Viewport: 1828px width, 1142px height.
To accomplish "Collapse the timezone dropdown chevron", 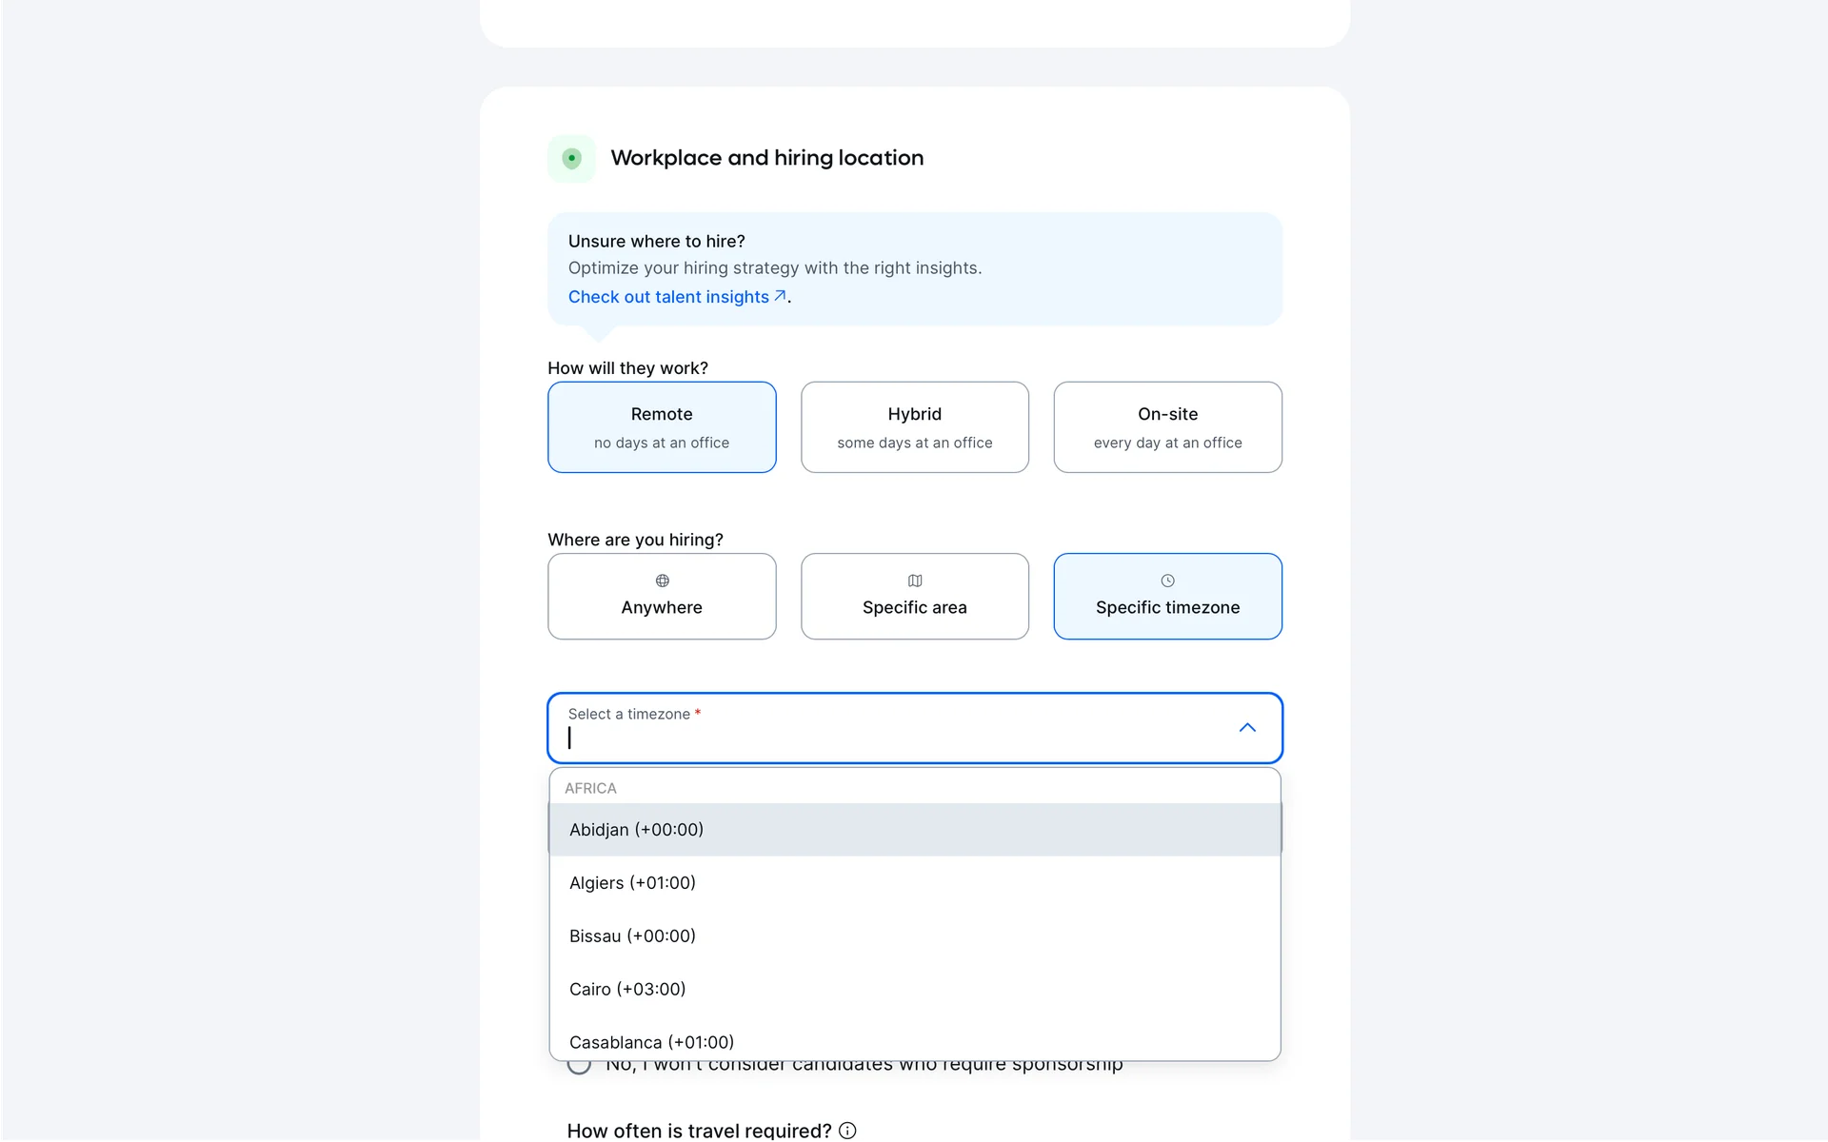I will pyautogui.click(x=1247, y=728).
